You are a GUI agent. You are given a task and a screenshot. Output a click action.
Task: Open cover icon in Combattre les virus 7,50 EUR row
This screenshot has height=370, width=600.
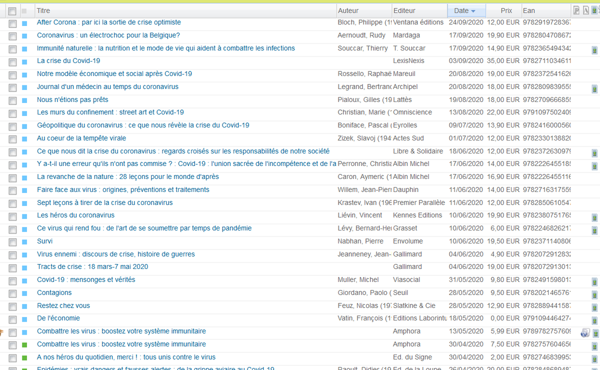pyautogui.click(x=594, y=346)
